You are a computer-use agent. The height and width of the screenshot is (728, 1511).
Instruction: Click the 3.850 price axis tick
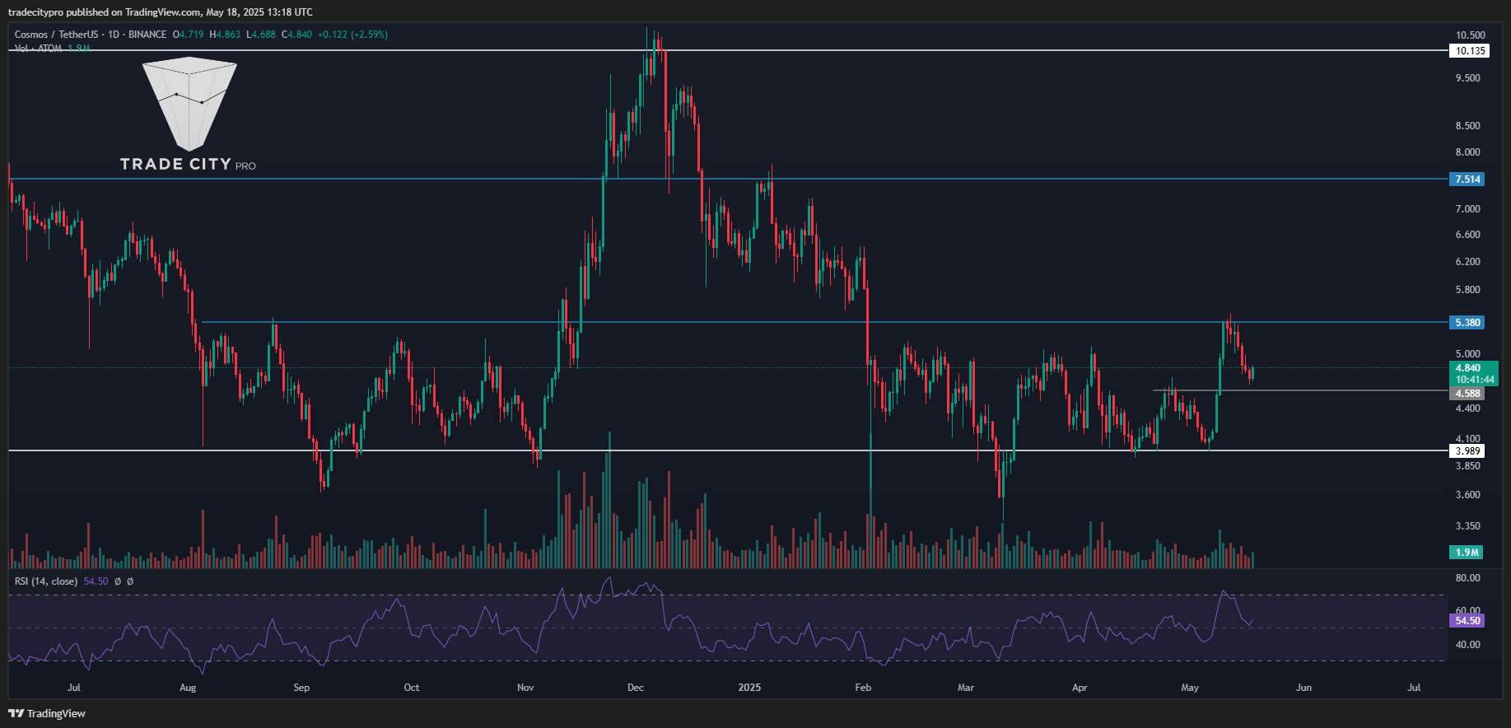[x=1468, y=466]
